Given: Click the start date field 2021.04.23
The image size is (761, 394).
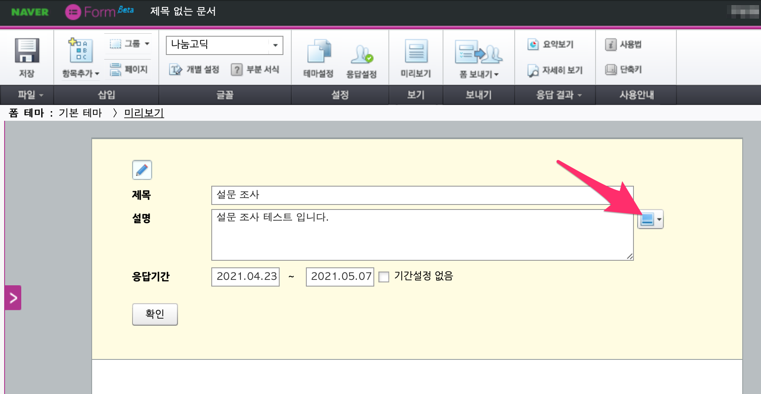Looking at the screenshot, I should [x=245, y=277].
